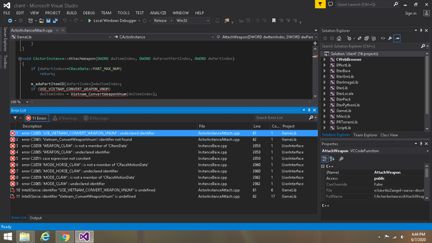The image size is (432, 243).
Task: Select error 3 about WEAPON_CLAW not a member
Action: tap(163, 146)
